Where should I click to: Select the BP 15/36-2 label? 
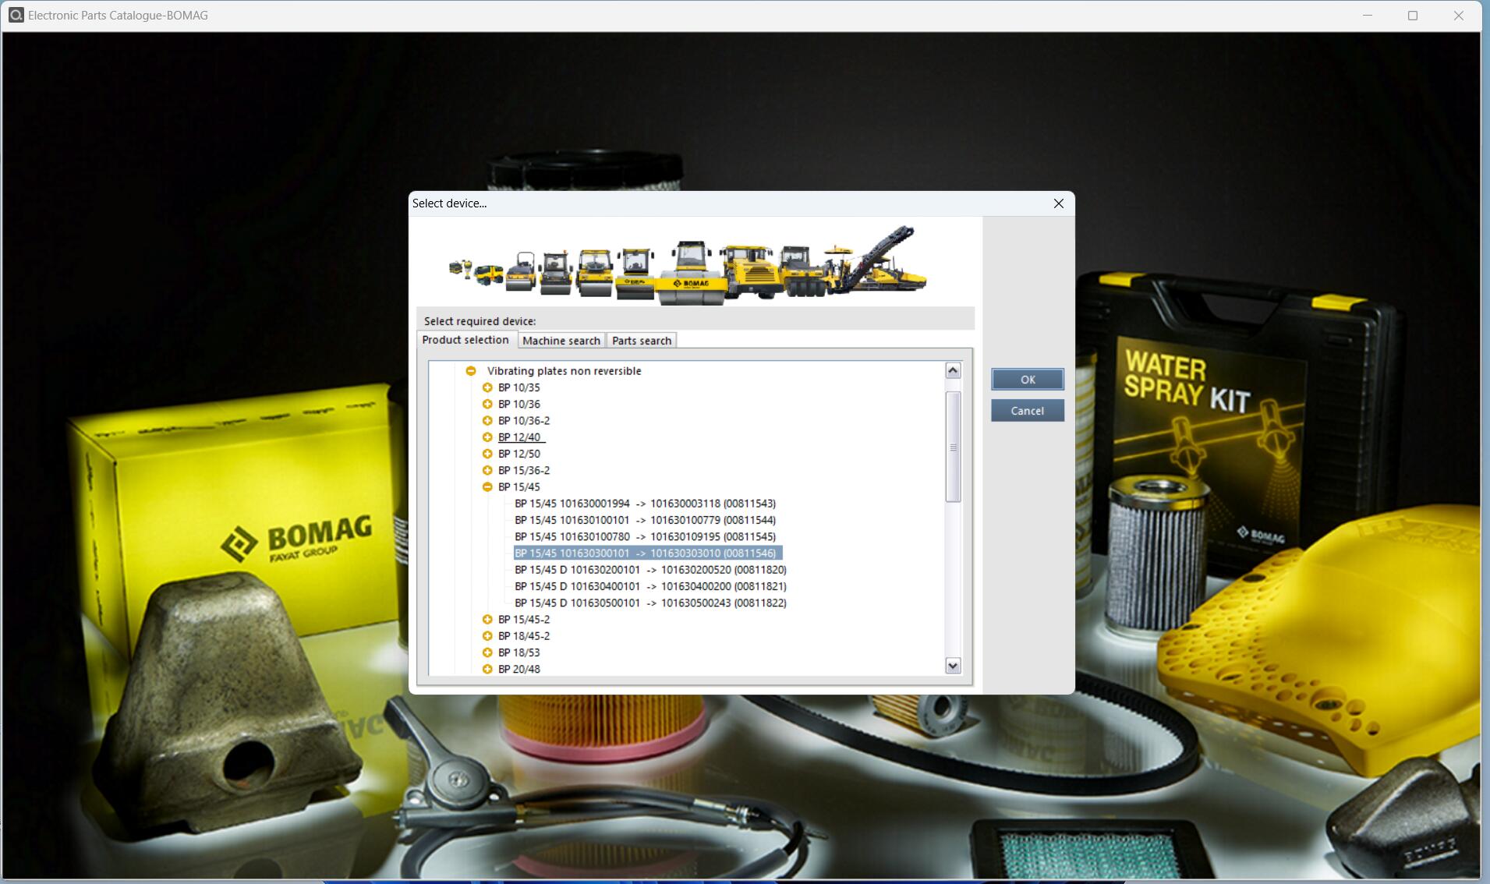[x=524, y=470]
